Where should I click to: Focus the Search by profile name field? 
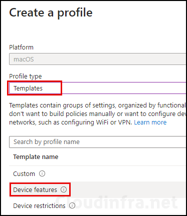tap(98, 142)
